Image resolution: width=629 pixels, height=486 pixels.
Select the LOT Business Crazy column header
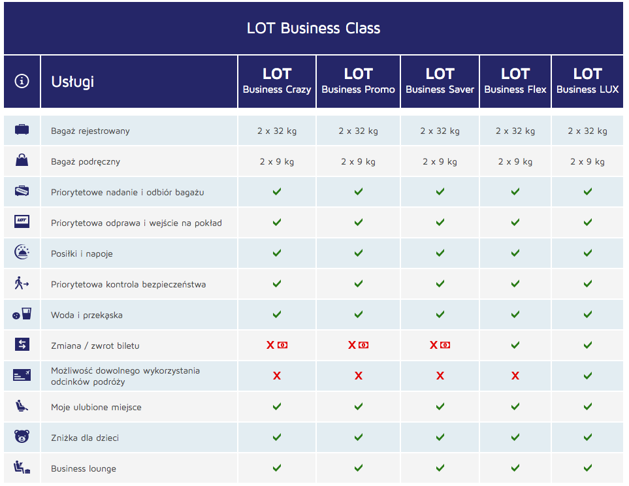(277, 82)
